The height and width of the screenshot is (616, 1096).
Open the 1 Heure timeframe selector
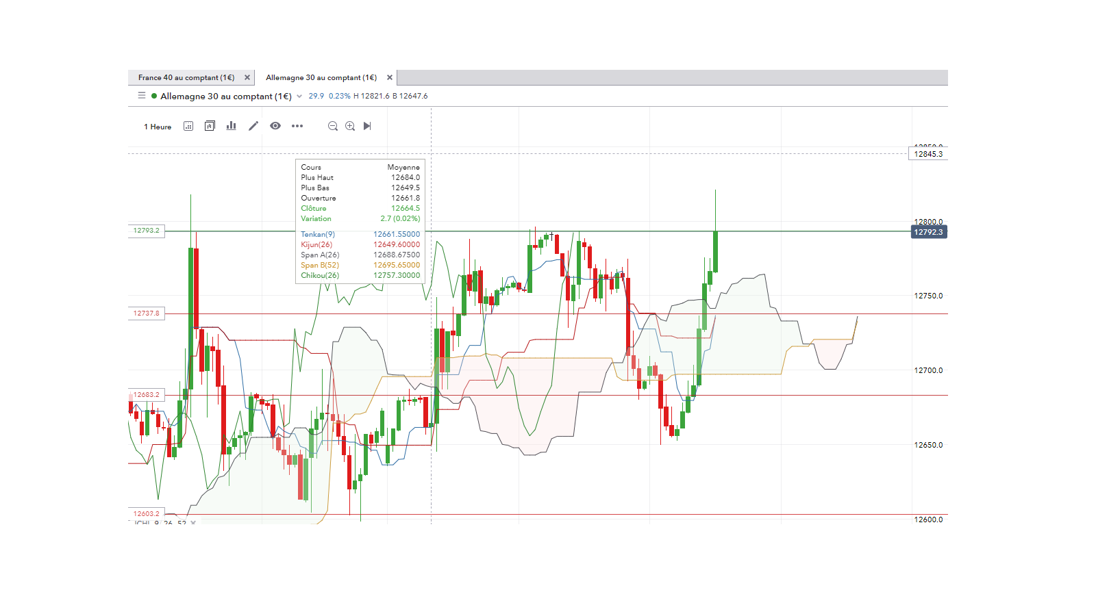point(158,127)
